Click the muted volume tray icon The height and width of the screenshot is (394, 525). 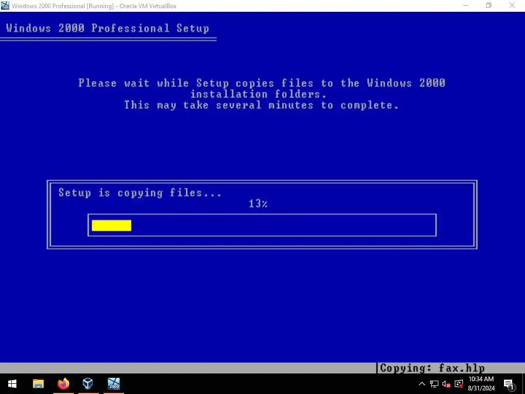pos(447,384)
